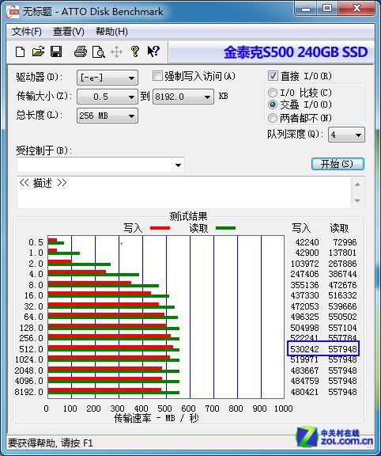
Task: Click the write value 483667
Action: tap(304, 370)
